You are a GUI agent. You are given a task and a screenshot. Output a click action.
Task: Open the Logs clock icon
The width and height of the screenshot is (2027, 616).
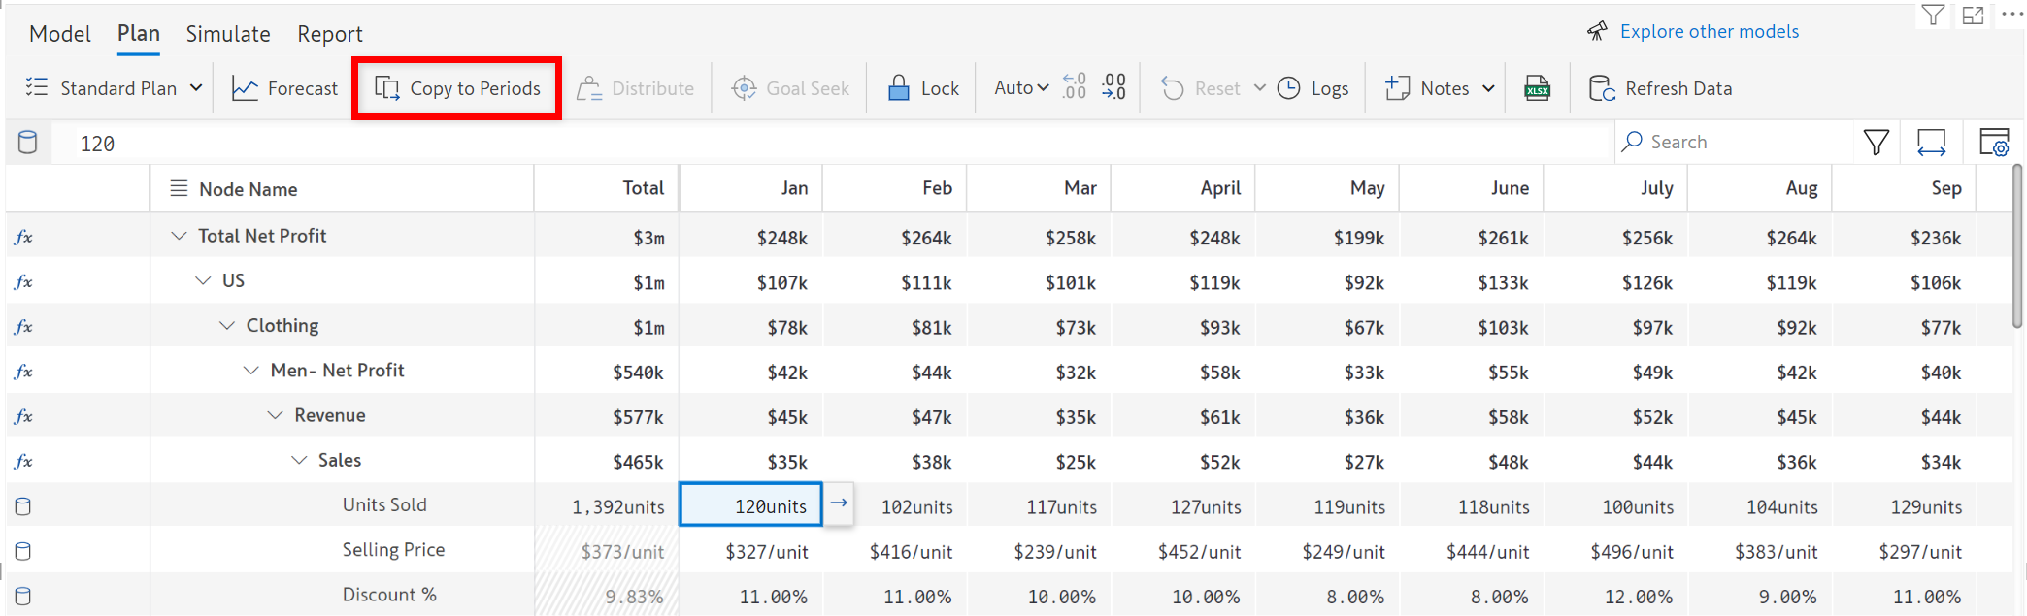click(x=1289, y=88)
